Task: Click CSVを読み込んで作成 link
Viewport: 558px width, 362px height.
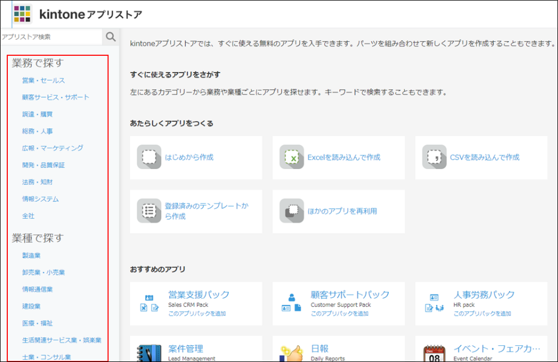Action: tap(485, 157)
